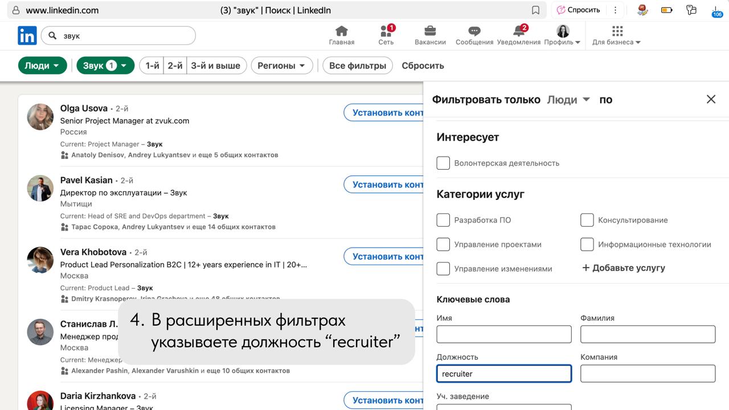Open Pavel Kasian's profile photo
729x410 pixels.
40,188
